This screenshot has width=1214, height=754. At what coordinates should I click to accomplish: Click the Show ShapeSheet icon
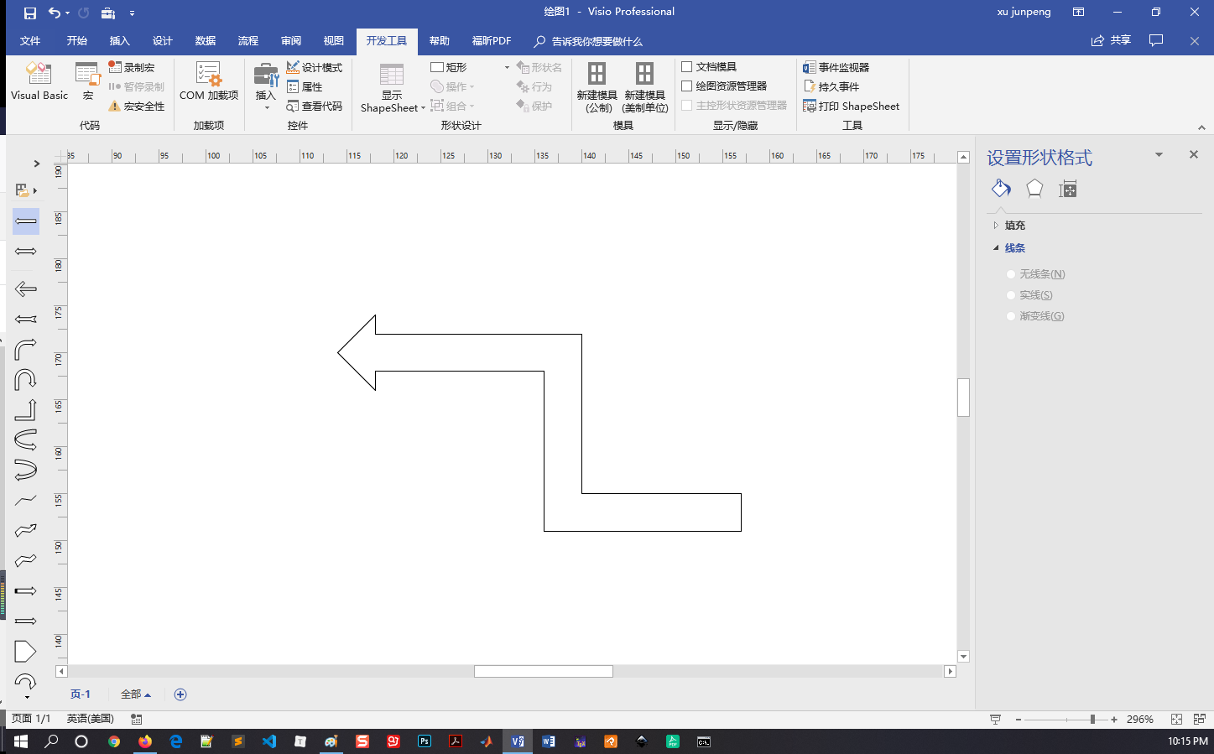coord(392,75)
